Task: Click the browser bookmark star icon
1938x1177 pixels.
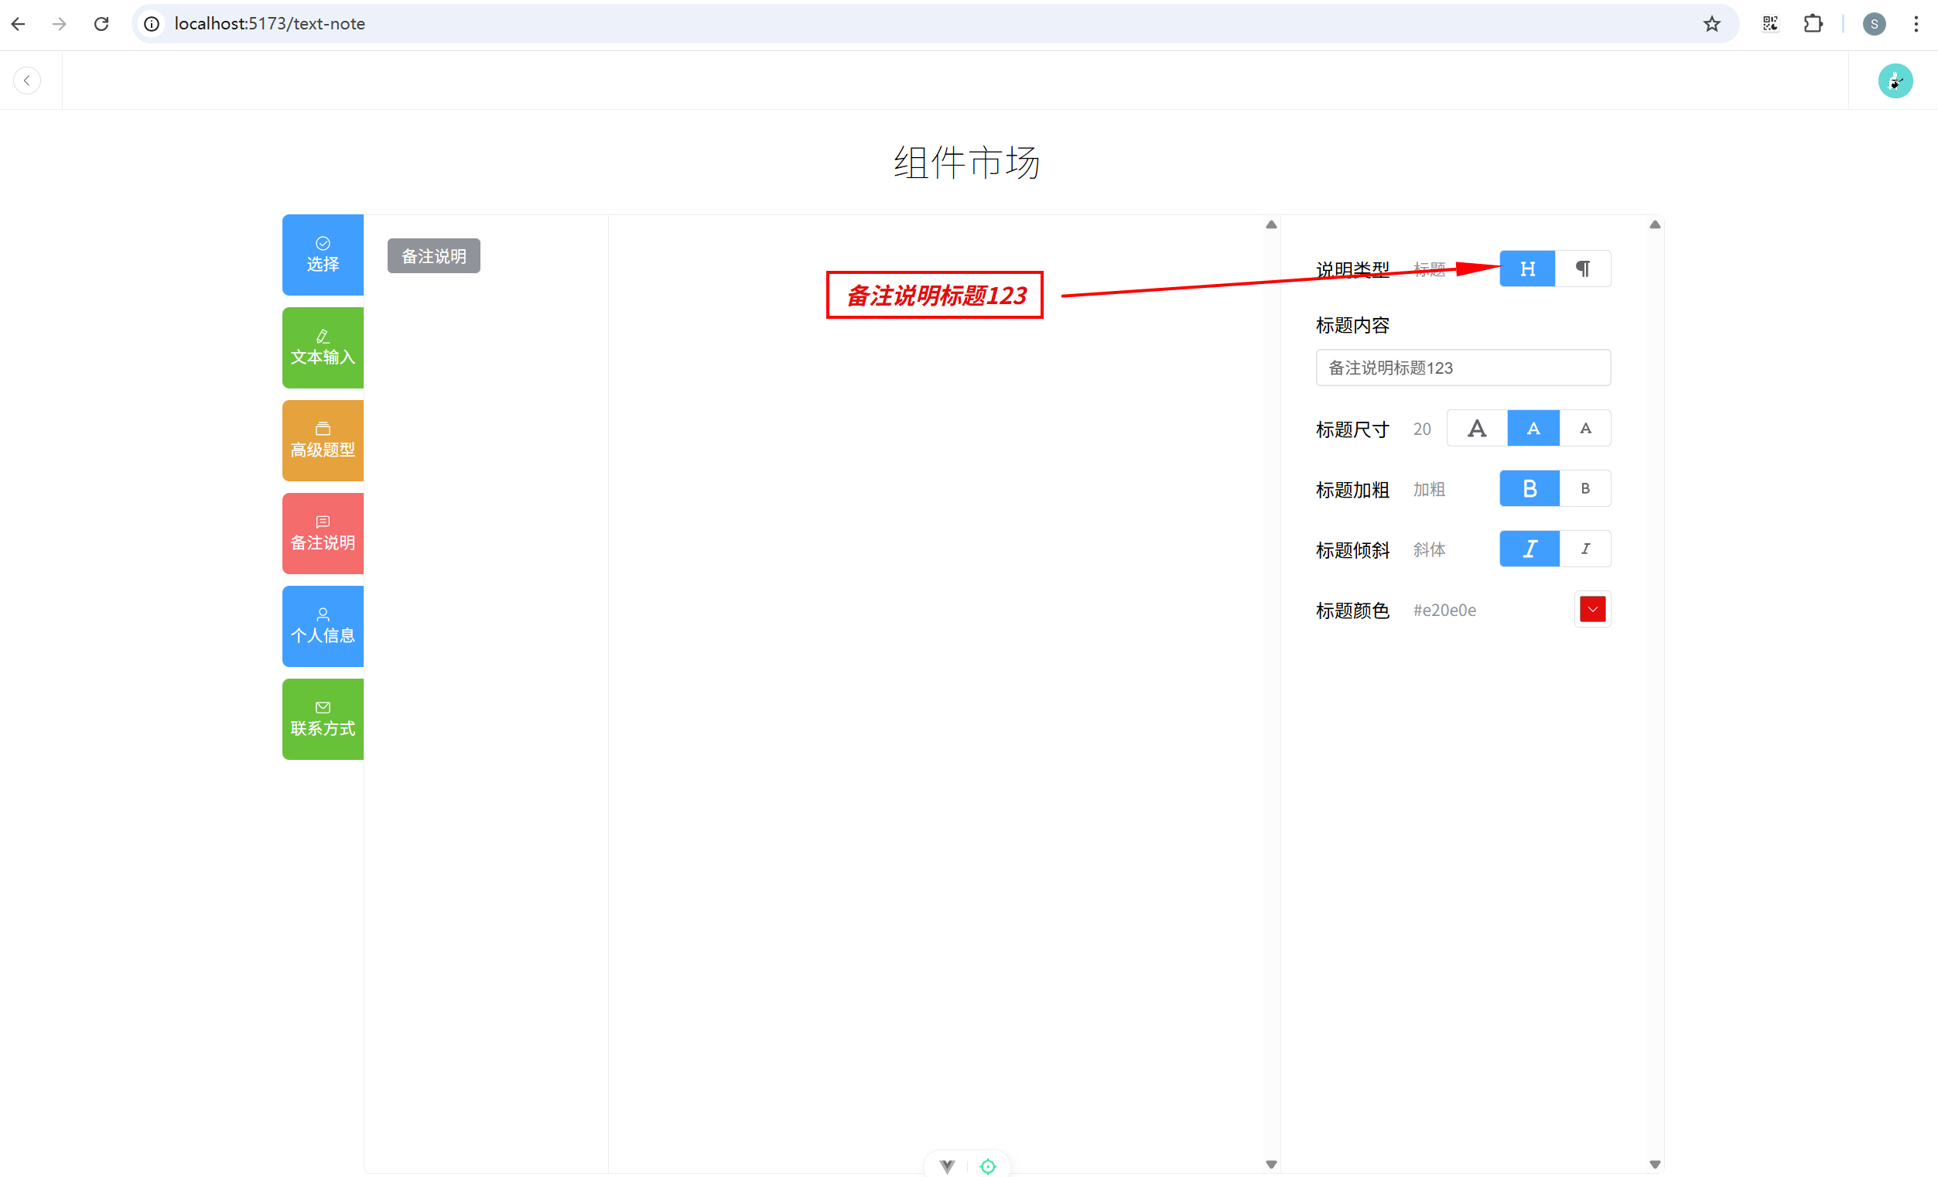Action: pyautogui.click(x=1711, y=24)
